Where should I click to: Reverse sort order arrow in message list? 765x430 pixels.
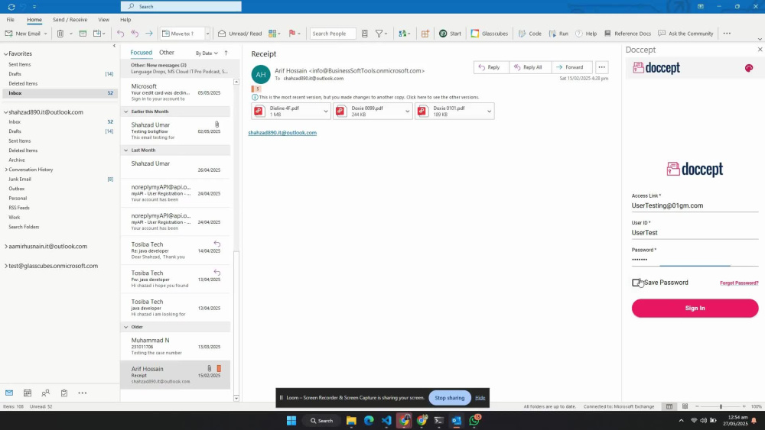[226, 53]
